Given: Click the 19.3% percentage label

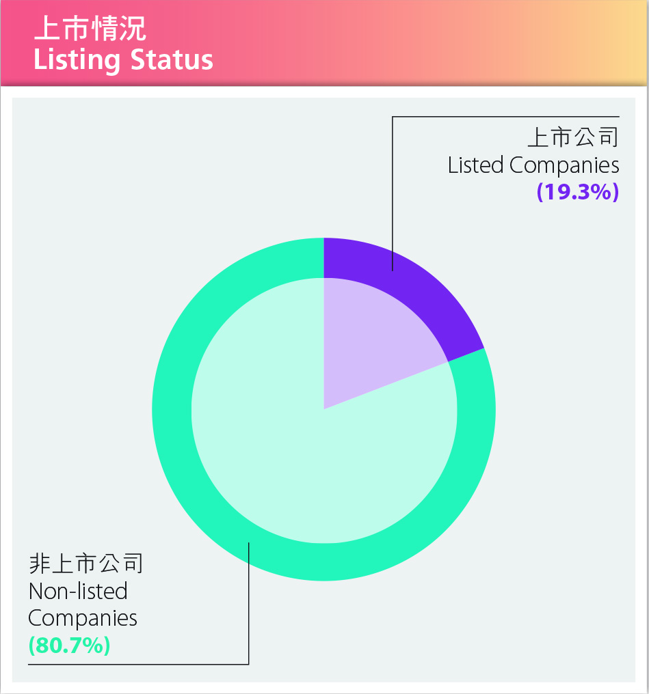Looking at the screenshot, I should click(577, 192).
